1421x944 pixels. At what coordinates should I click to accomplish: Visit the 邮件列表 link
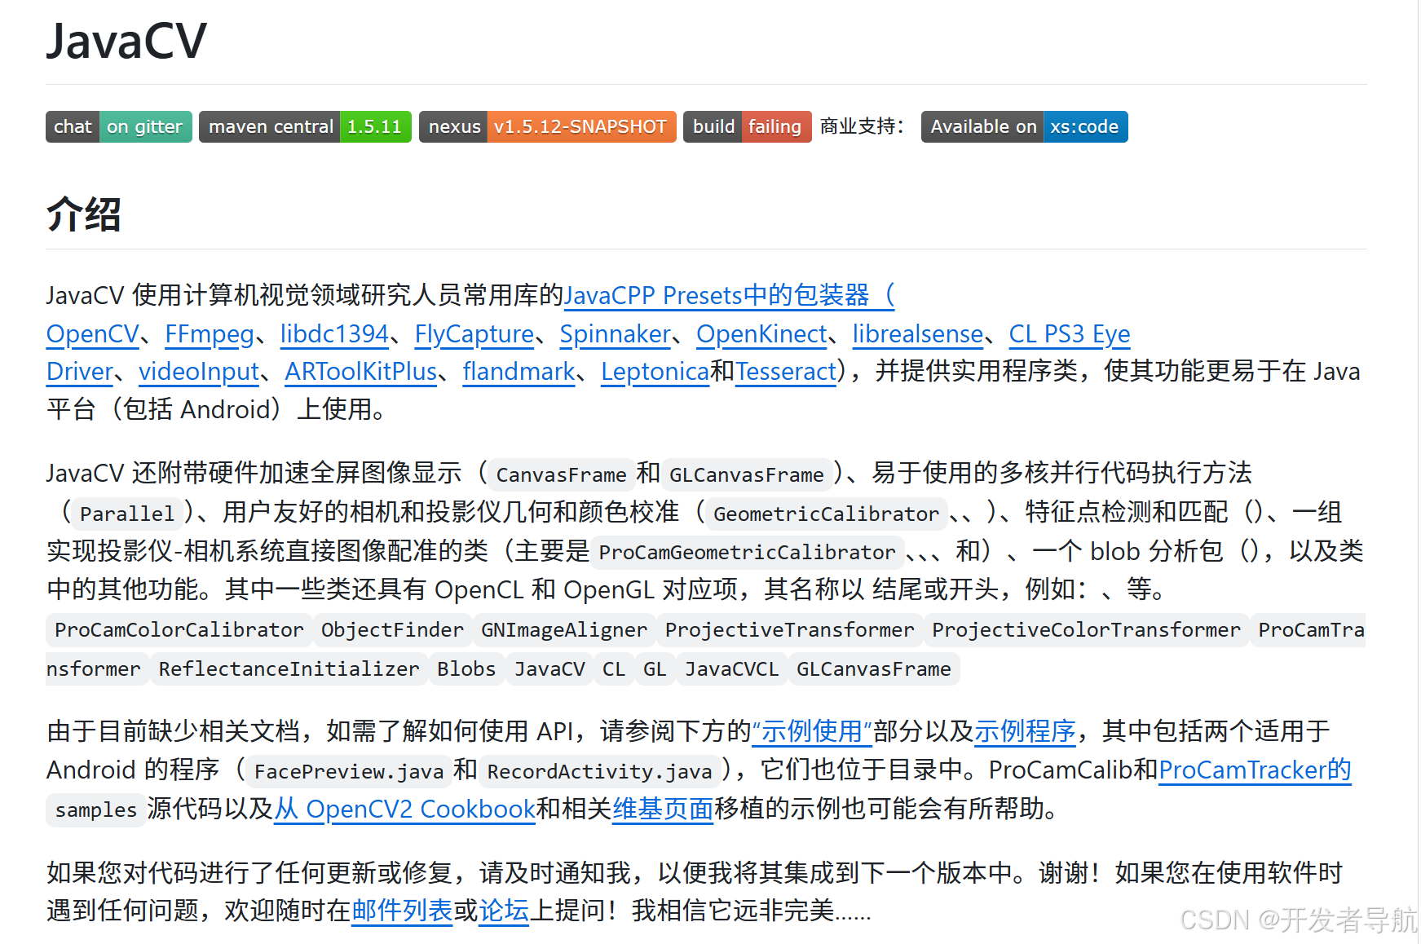click(x=401, y=911)
